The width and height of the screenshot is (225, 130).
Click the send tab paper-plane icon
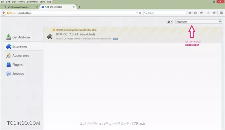click(x=208, y=13)
